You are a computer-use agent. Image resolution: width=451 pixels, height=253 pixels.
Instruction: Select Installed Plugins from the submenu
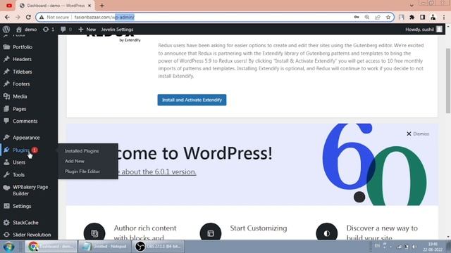(x=82, y=151)
